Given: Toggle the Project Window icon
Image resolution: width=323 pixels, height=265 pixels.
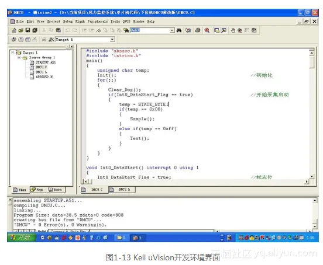Looking at the screenshot, I should (217, 30).
